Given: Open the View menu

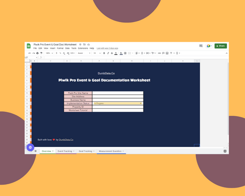Looking at the screenshot, I should point(46,49).
